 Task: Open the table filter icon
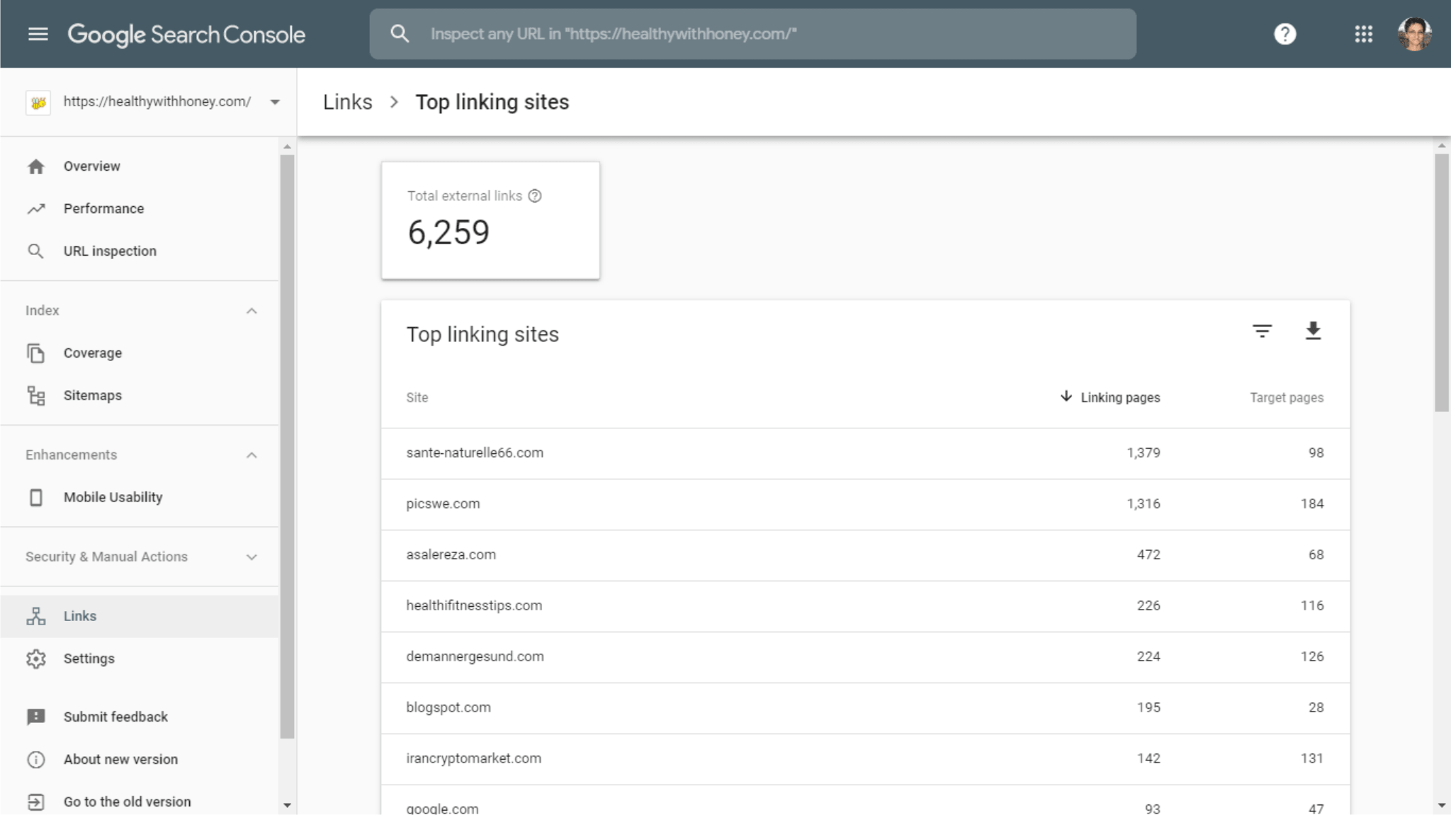(x=1262, y=331)
